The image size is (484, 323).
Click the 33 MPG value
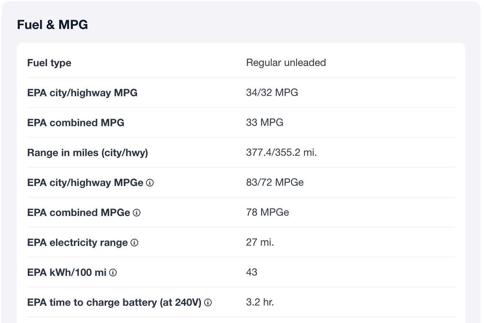click(264, 123)
